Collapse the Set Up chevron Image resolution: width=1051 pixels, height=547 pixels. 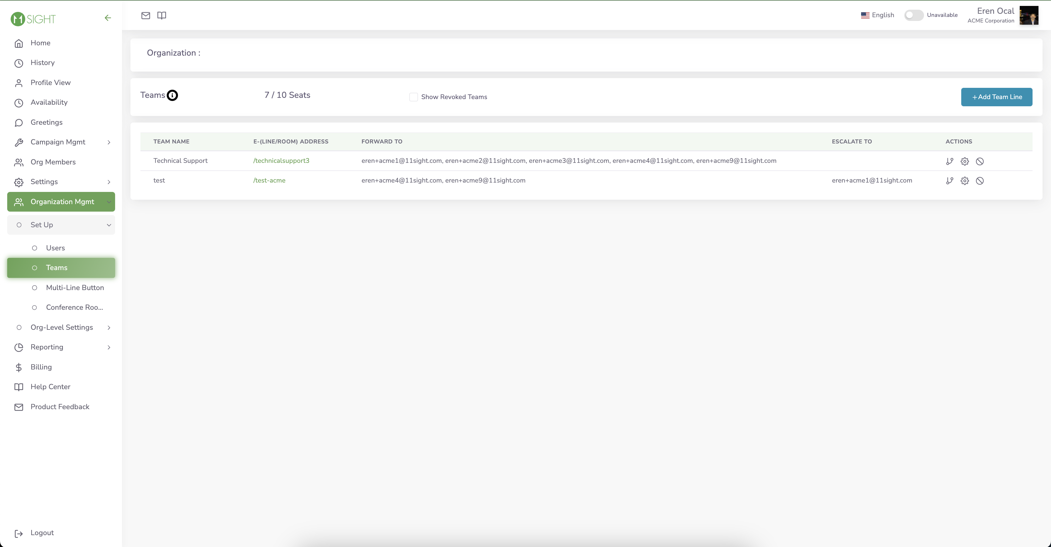[x=109, y=225]
